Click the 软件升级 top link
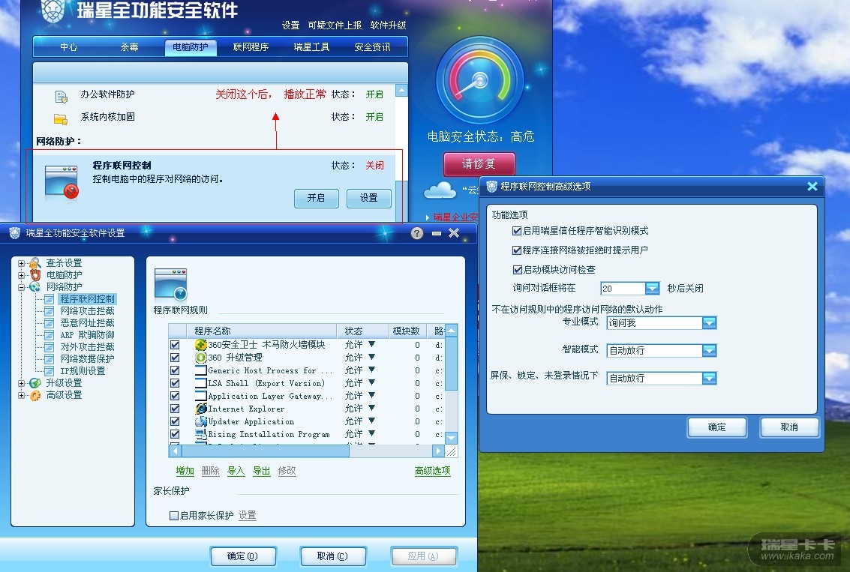The image size is (850, 572). click(388, 25)
